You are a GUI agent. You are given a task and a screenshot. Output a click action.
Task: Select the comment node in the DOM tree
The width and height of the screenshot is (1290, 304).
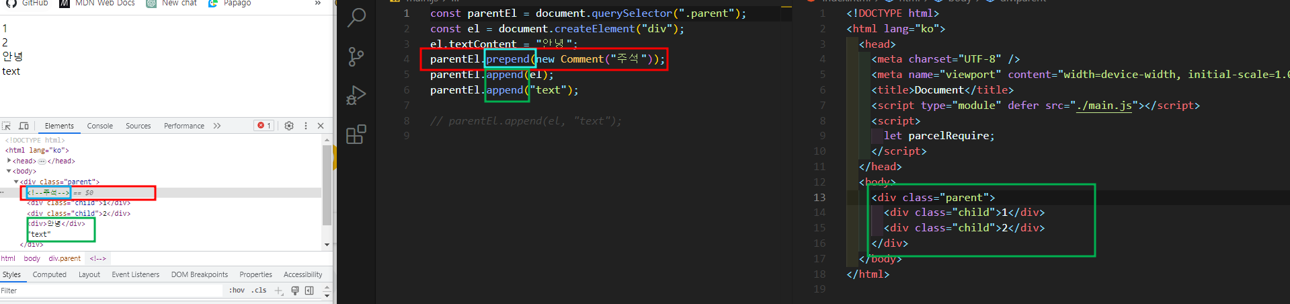pyautogui.click(x=48, y=192)
